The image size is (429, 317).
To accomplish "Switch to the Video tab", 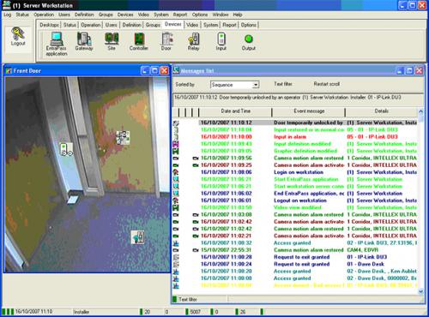I will click(192, 25).
